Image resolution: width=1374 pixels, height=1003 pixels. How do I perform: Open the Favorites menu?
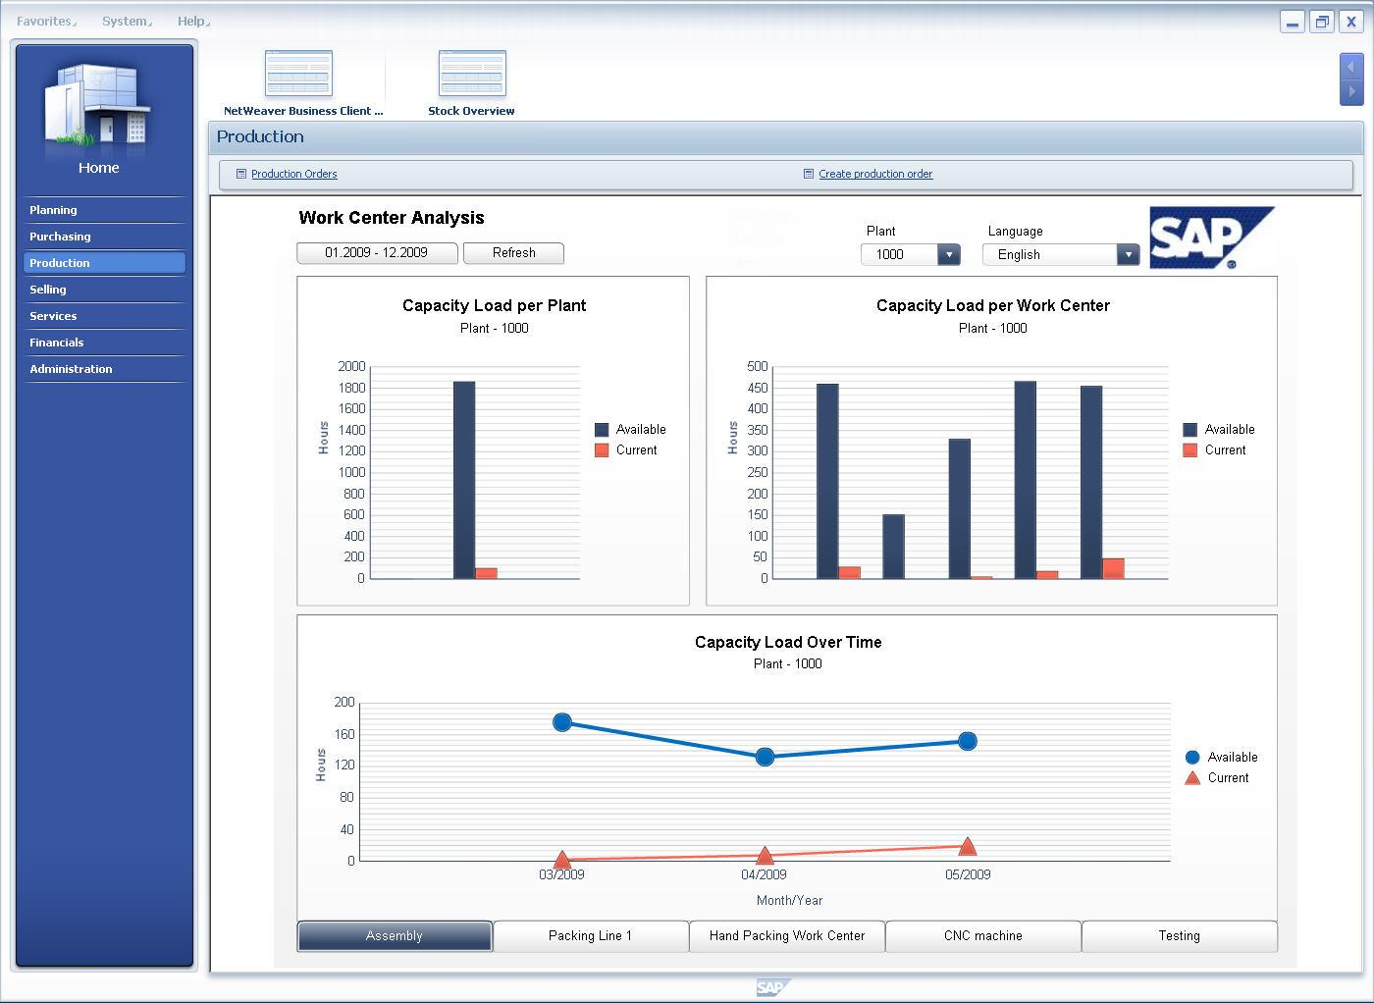point(45,21)
